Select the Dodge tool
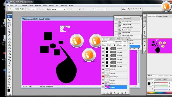Image resolution: width=172 pixels, height=97 pixels. coord(9,60)
